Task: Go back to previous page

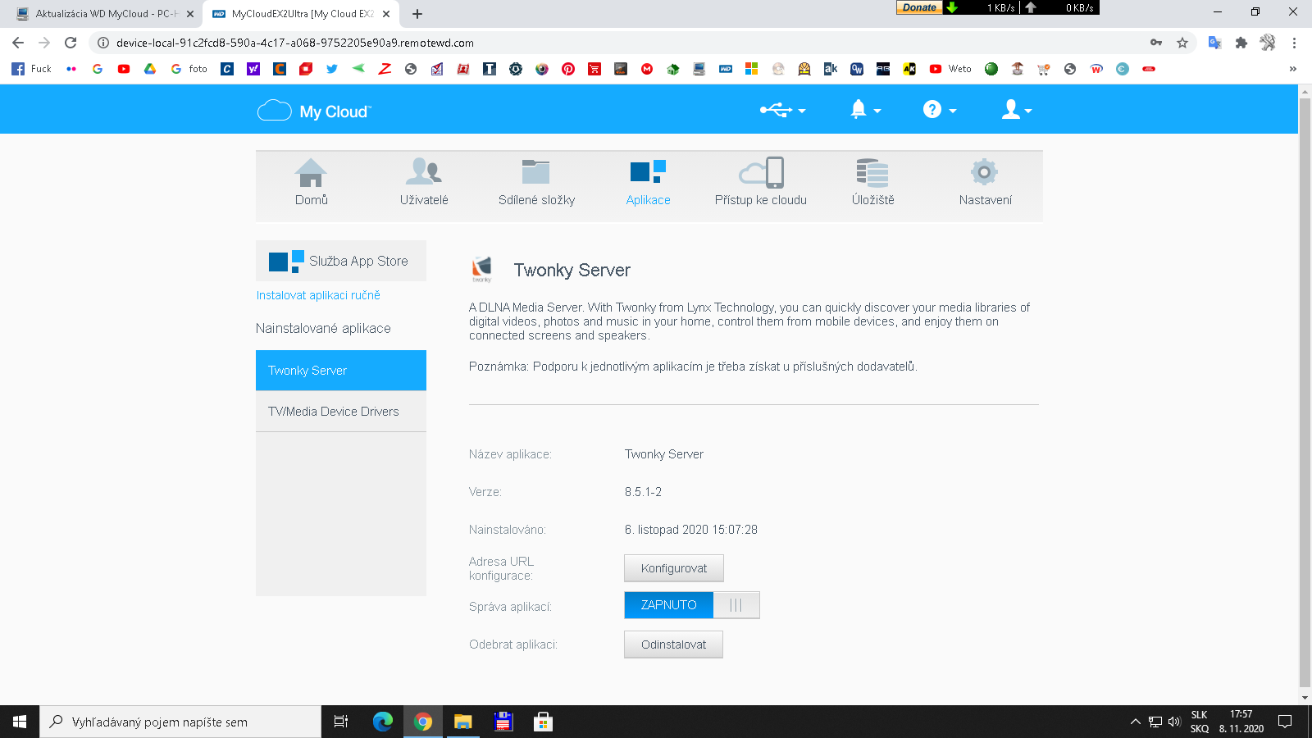Action: [18, 43]
